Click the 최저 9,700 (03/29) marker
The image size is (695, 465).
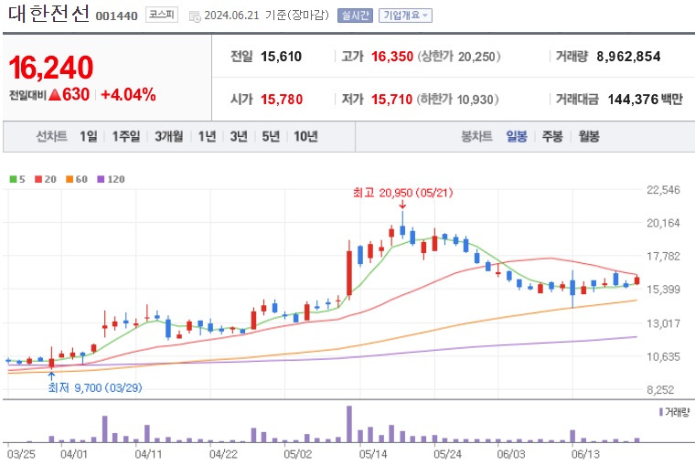tap(95, 388)
